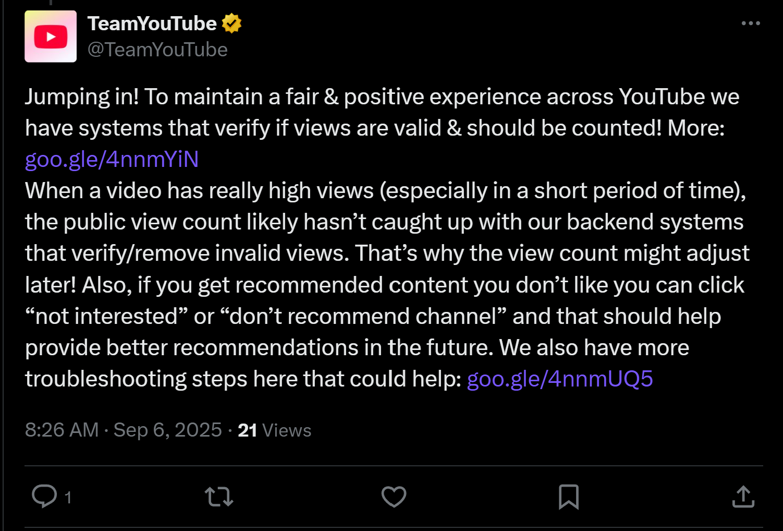Click the reply speech bubble icon
The width and height of the screenshot is (783, 531).
(x=44, y=496)
